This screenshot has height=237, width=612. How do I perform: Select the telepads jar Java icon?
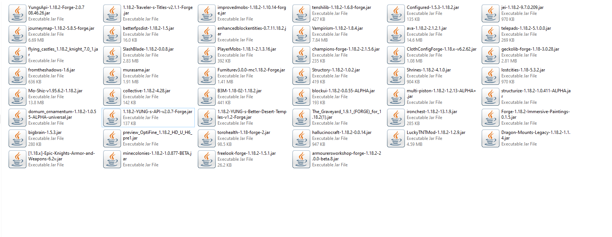pos(490,34)
